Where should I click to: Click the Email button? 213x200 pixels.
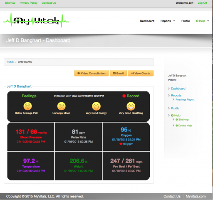[x=118, y=73]
